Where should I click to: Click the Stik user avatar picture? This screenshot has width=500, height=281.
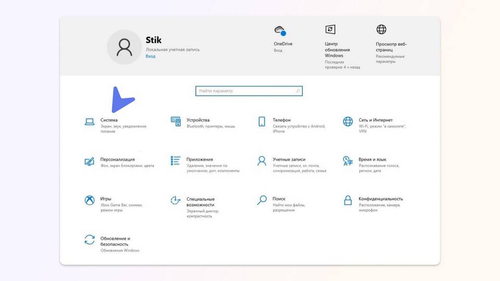(x=124, y=47)
